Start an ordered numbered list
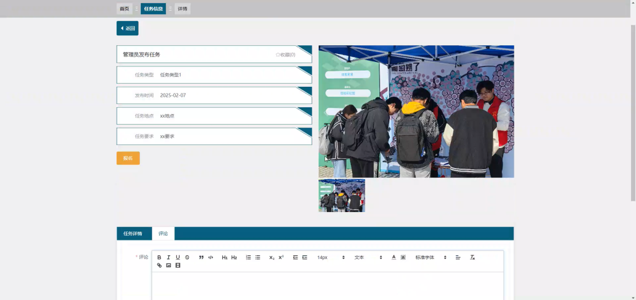The height and width of the screenshot is (300, 636). click(248, 257)
